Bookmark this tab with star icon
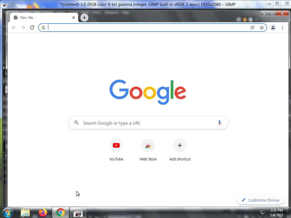This screenshot has width=291, height=218. tap(262, 28)
